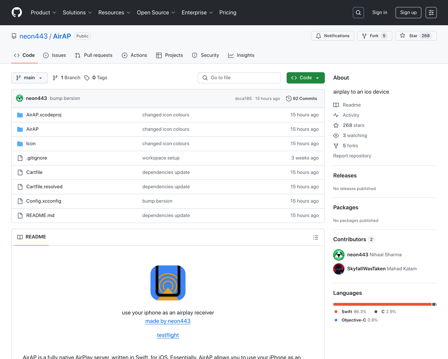Open the Notifications button
The height and width of the screenshot is (359, 448).
[332, 36]
